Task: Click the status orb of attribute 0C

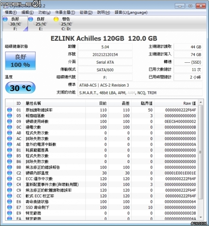Action: (9, 127)
